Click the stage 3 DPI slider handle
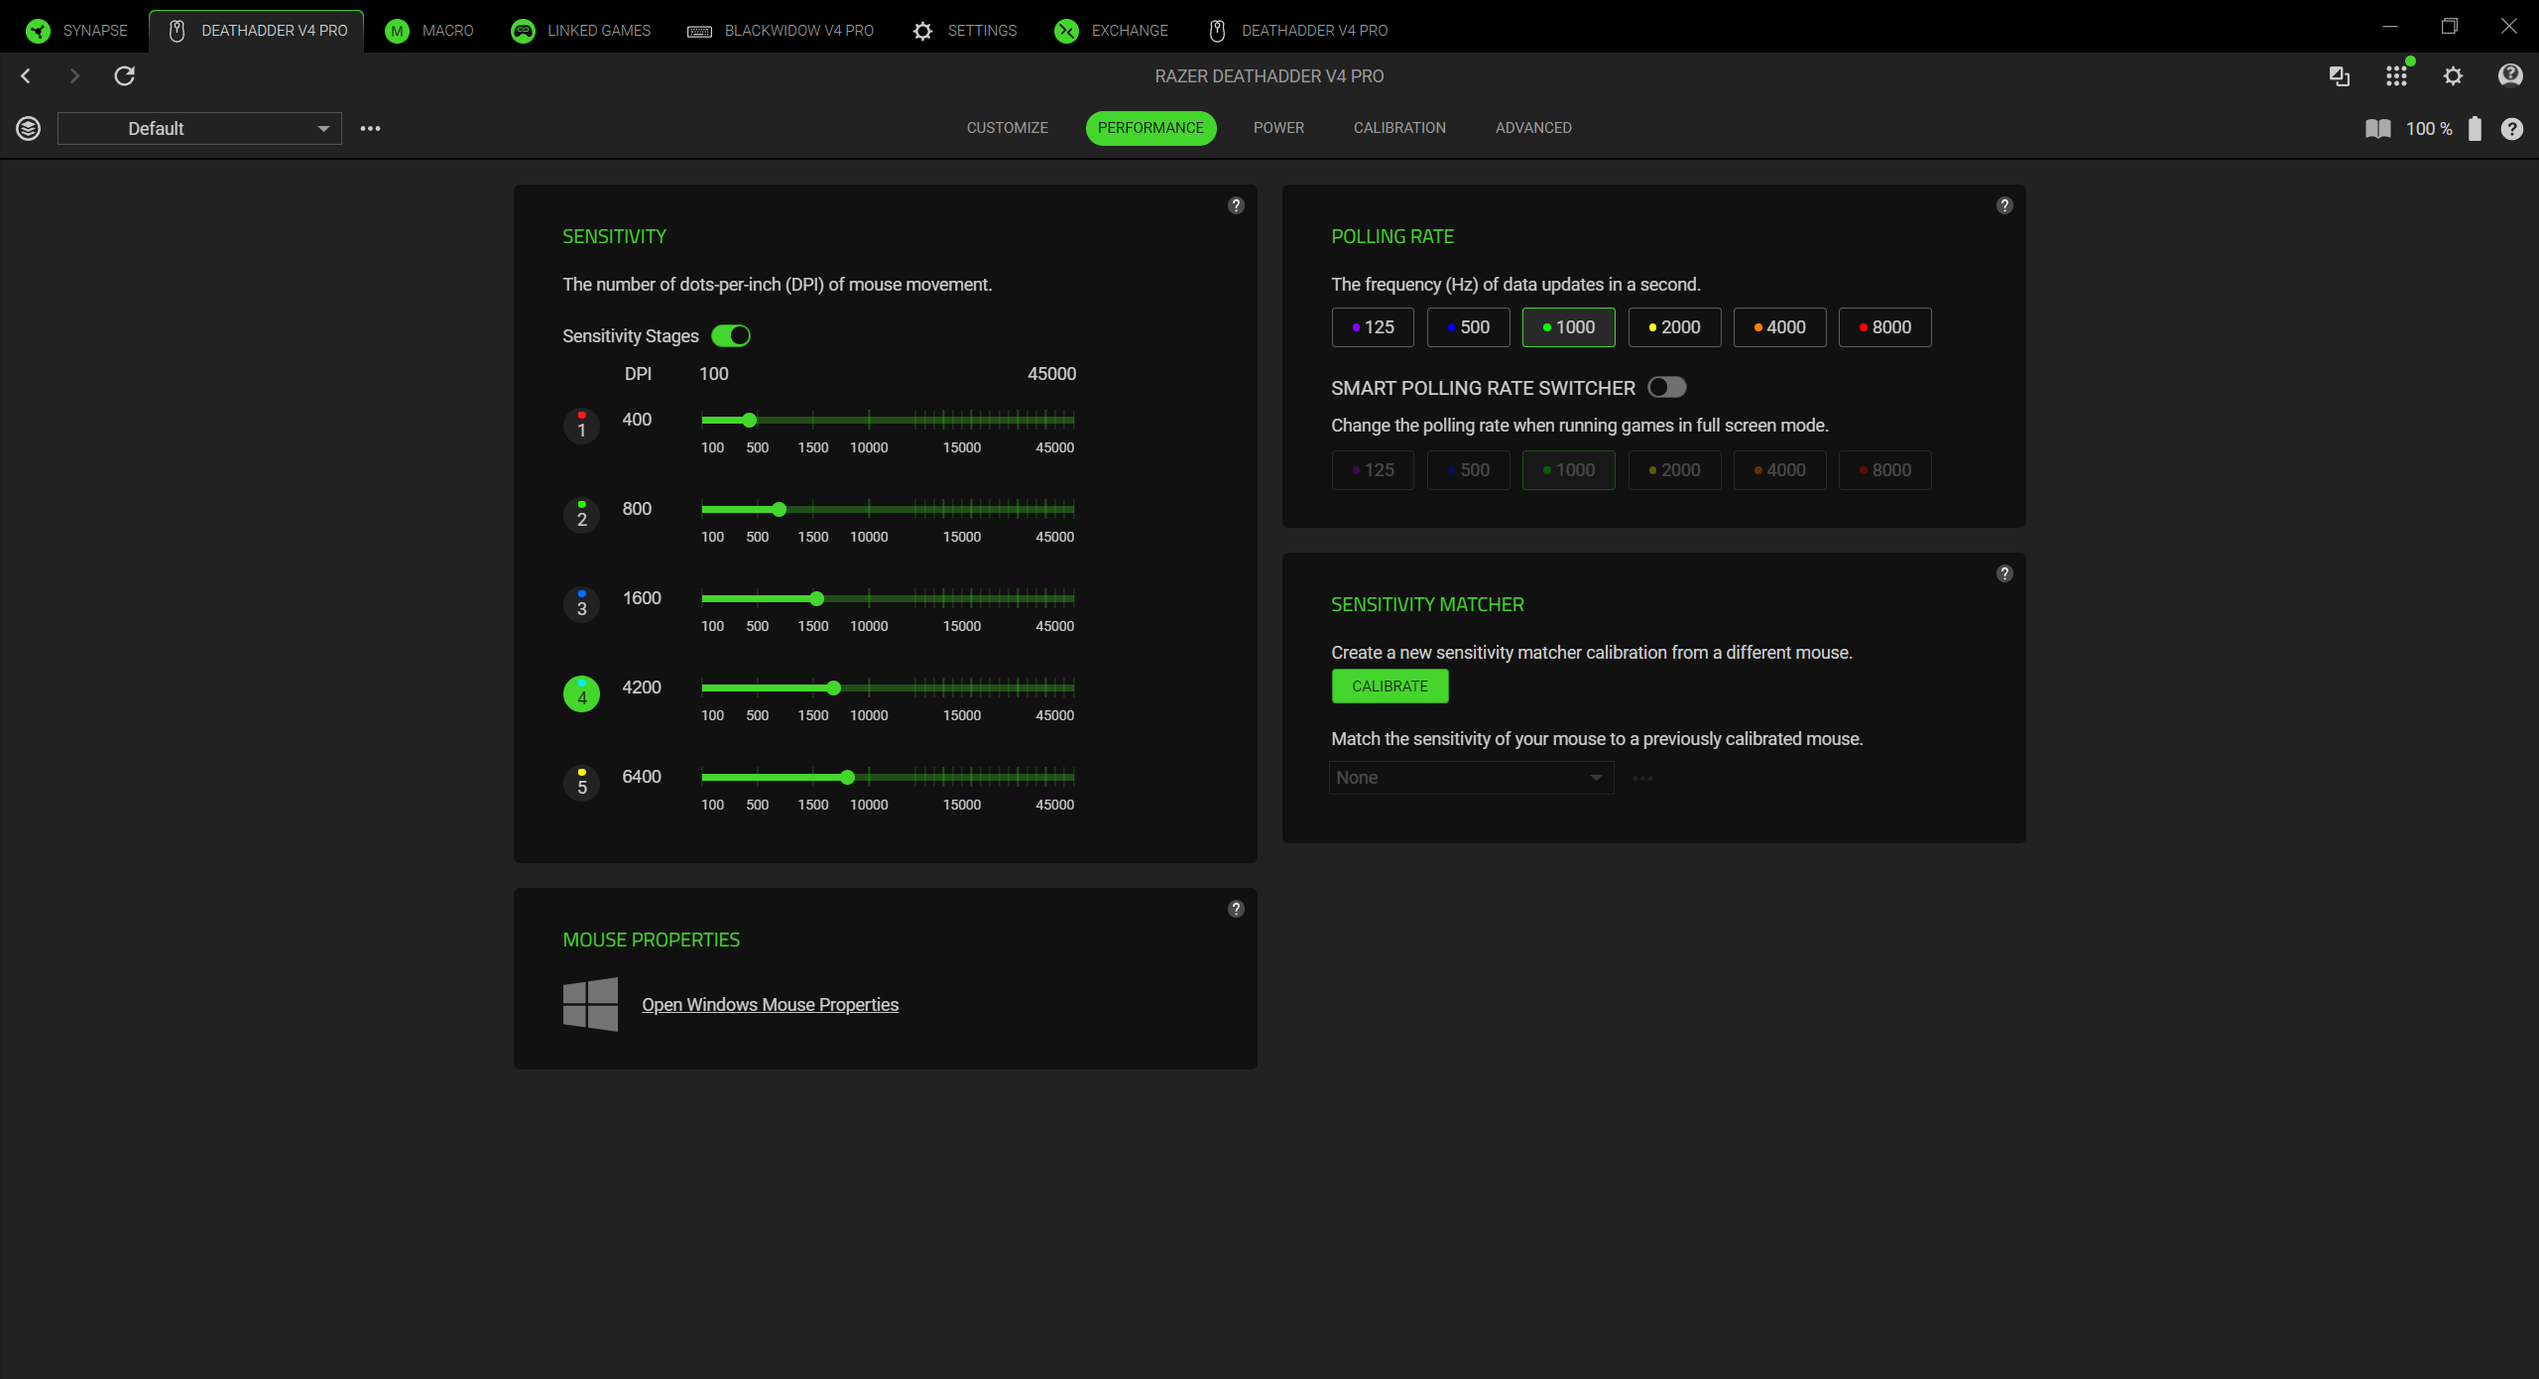This screenshot has height=1379, width=2539. pos(816,598)
